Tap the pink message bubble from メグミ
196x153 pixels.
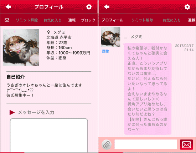pos(148,89)
